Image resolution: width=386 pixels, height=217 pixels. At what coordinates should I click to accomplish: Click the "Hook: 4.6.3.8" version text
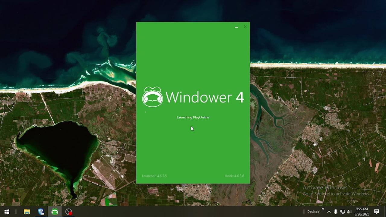[234, 176]
